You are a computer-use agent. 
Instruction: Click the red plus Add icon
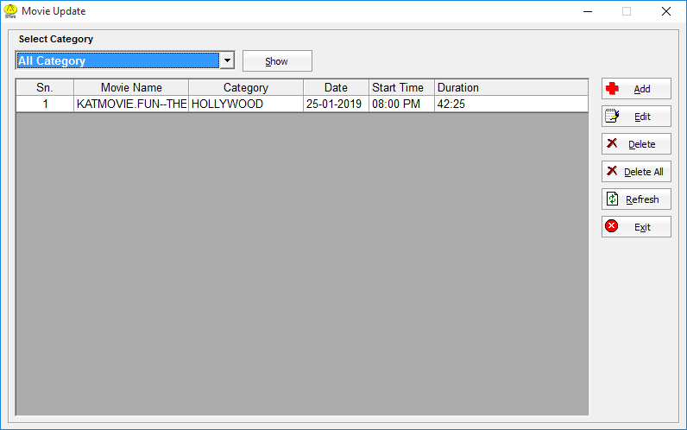(612, 89)
